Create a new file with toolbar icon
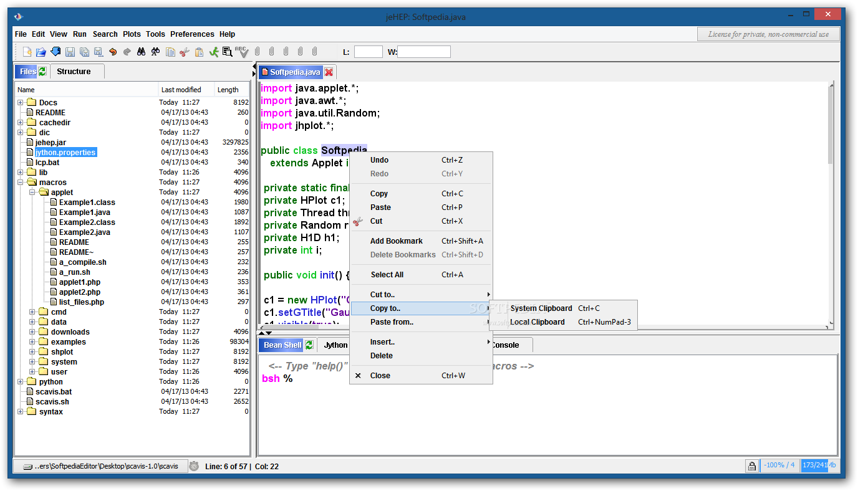 [27, 52]
